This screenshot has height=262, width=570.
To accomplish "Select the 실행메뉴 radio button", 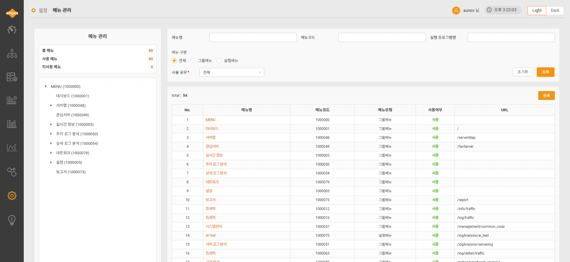I will click(x=219, y=61).
